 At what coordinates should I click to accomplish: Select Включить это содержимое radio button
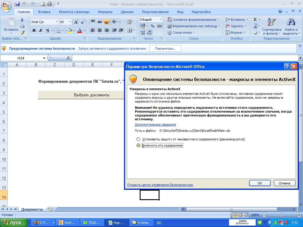click(x=138, y=145)
